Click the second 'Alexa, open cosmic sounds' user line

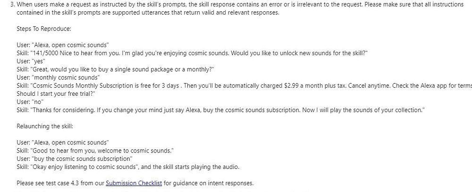(63, 142)
